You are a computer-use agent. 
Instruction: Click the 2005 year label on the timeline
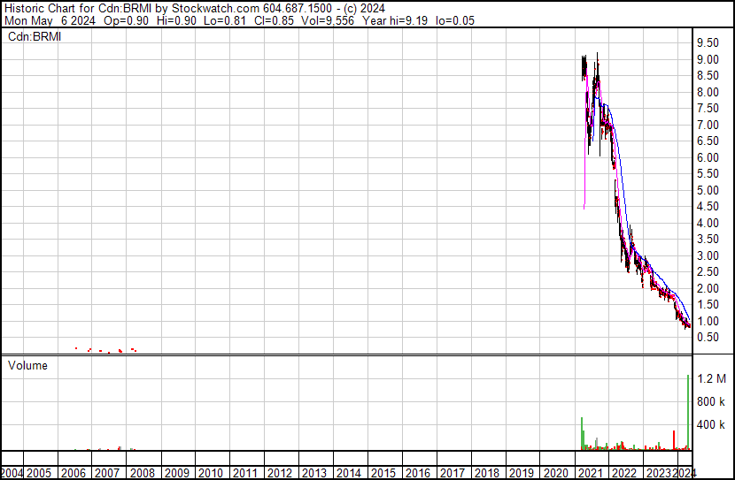tap(39, 473)
